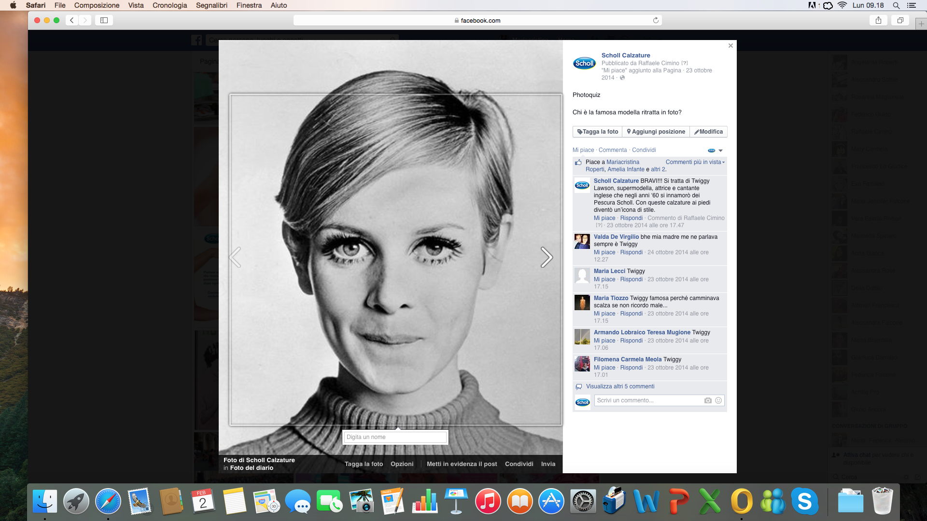Click the 'Tagga la foto' button
The width and height of the screenshot is (927, 521).
(597, 132)
